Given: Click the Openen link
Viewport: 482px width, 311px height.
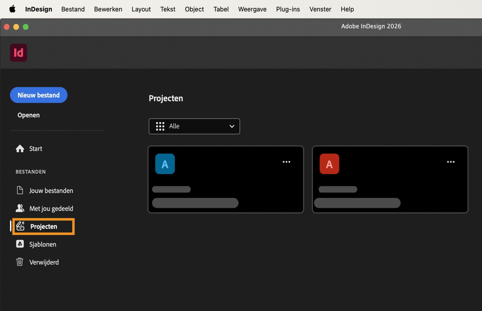Looking at the screenshot, I should pos(28,115).
